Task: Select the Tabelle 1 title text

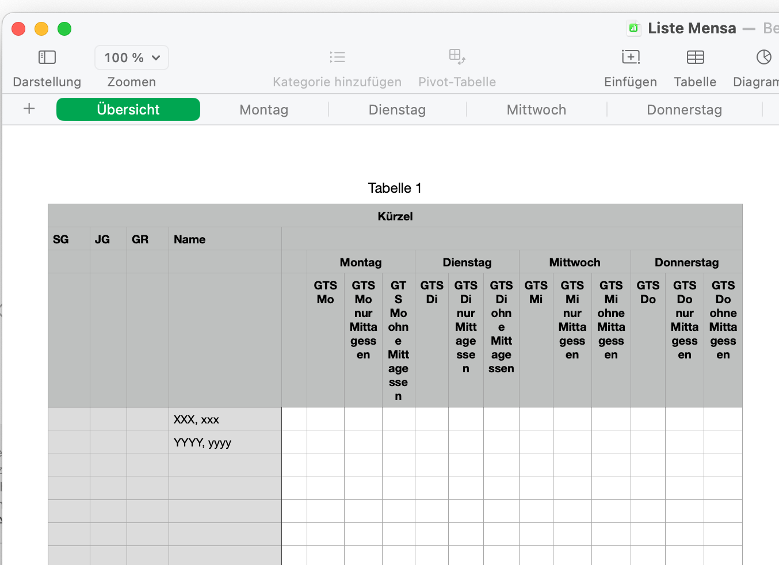Action: tap(395, 188)
